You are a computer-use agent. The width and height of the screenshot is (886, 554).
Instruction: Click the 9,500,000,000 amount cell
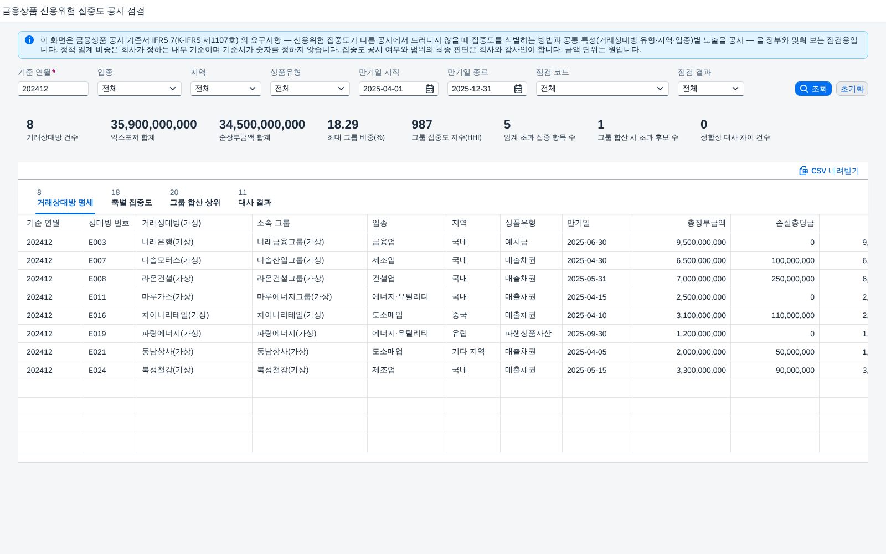coord(682,242)
